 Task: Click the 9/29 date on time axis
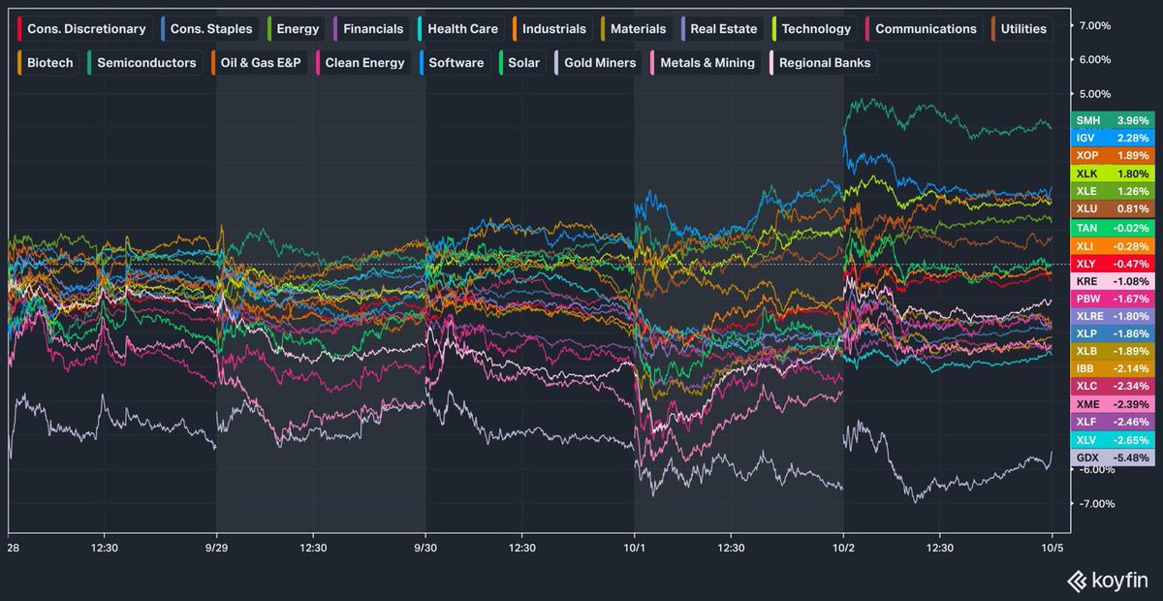(x=216, y=548)
